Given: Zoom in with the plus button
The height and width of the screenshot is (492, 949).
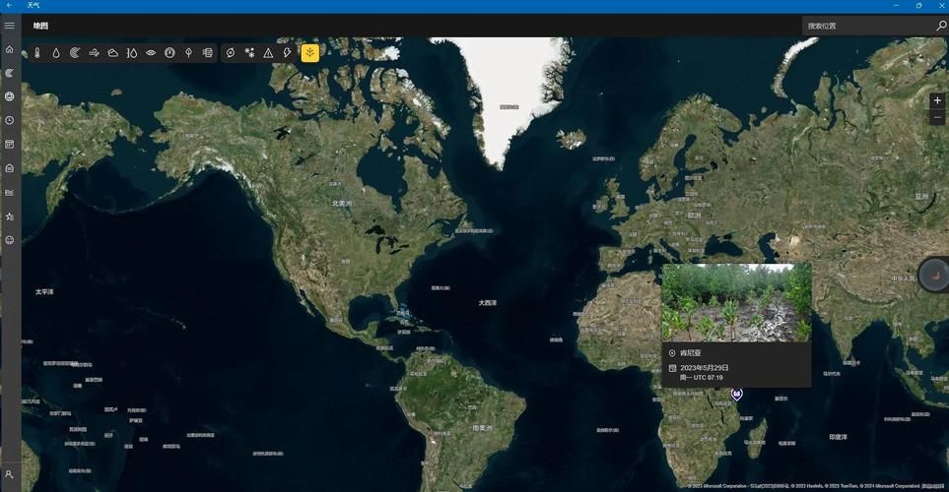Looking at the screenshot, I should click(937, 100).
